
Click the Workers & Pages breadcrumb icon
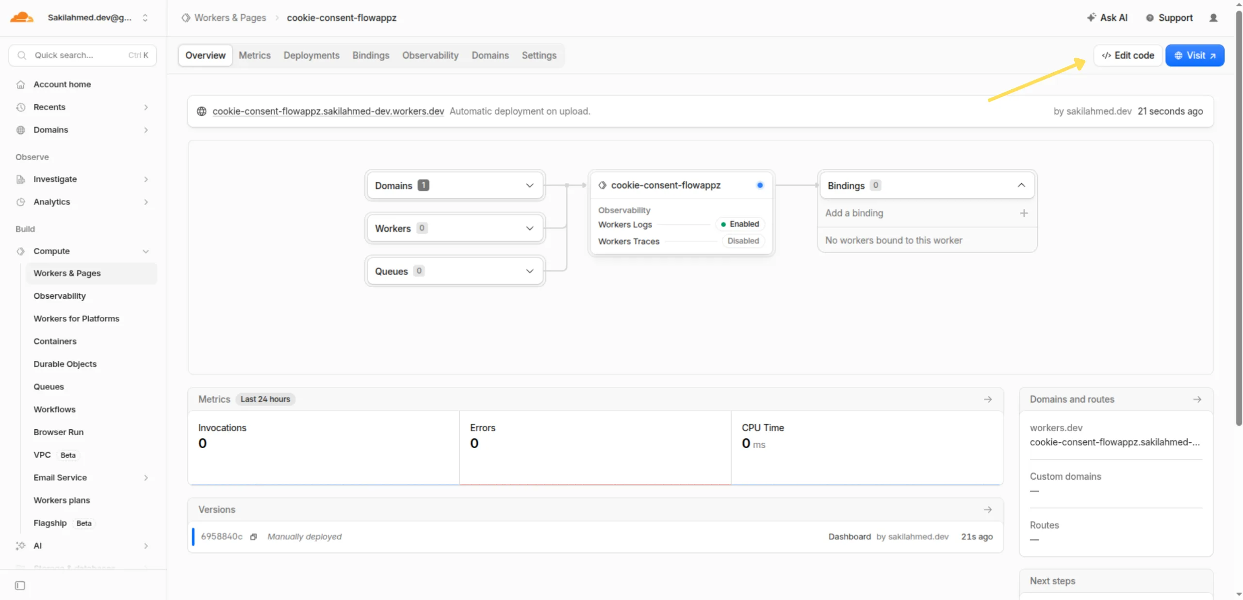click(x=186, y=17)
